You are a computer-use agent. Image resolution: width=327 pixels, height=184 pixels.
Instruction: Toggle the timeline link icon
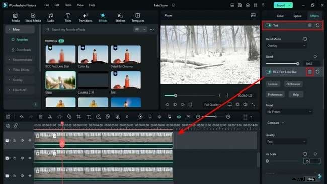(x=16, y=126)
